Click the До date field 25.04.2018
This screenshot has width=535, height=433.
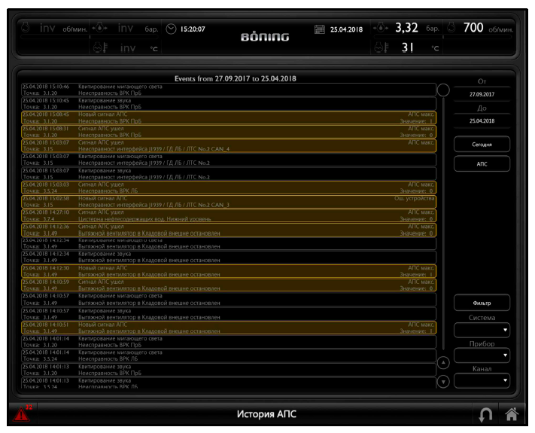tap(482, 120)
